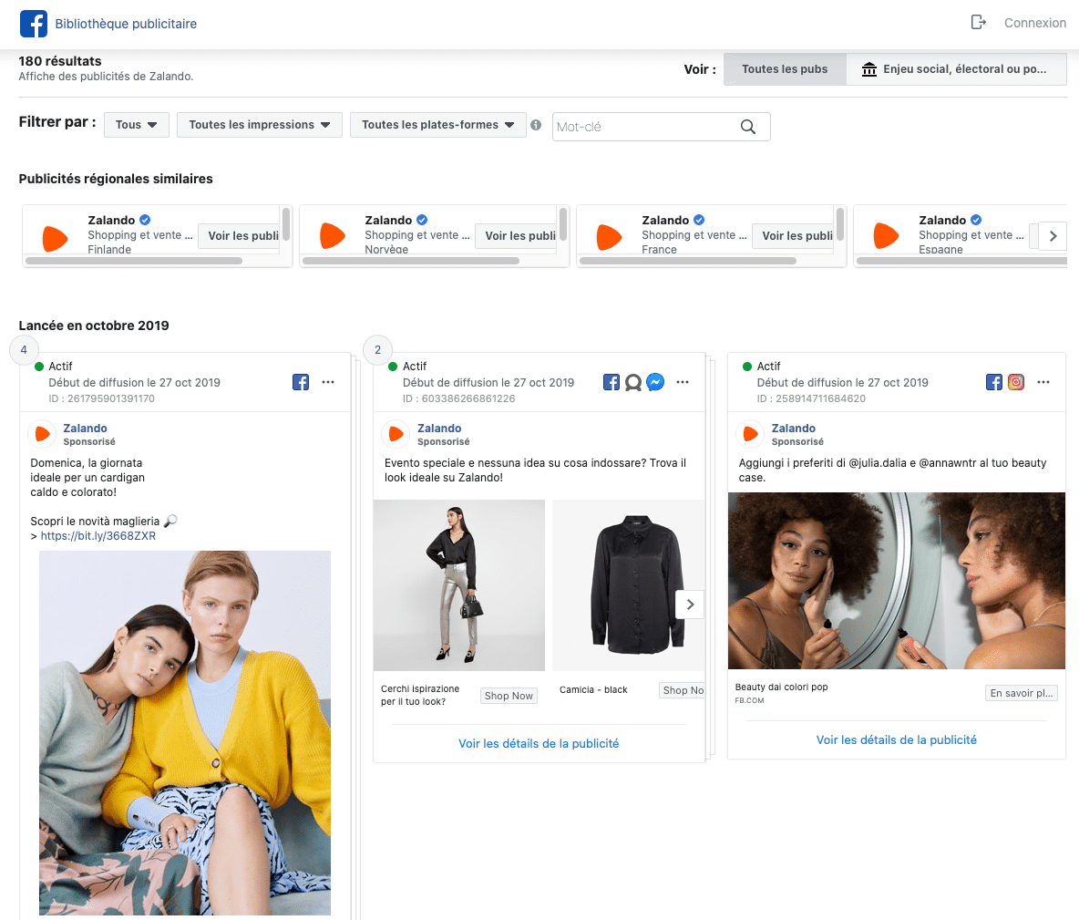Viewport: 1079px width, 920px height.
Task: Click the En savoir pl... button
Action: pos(1022,693)
